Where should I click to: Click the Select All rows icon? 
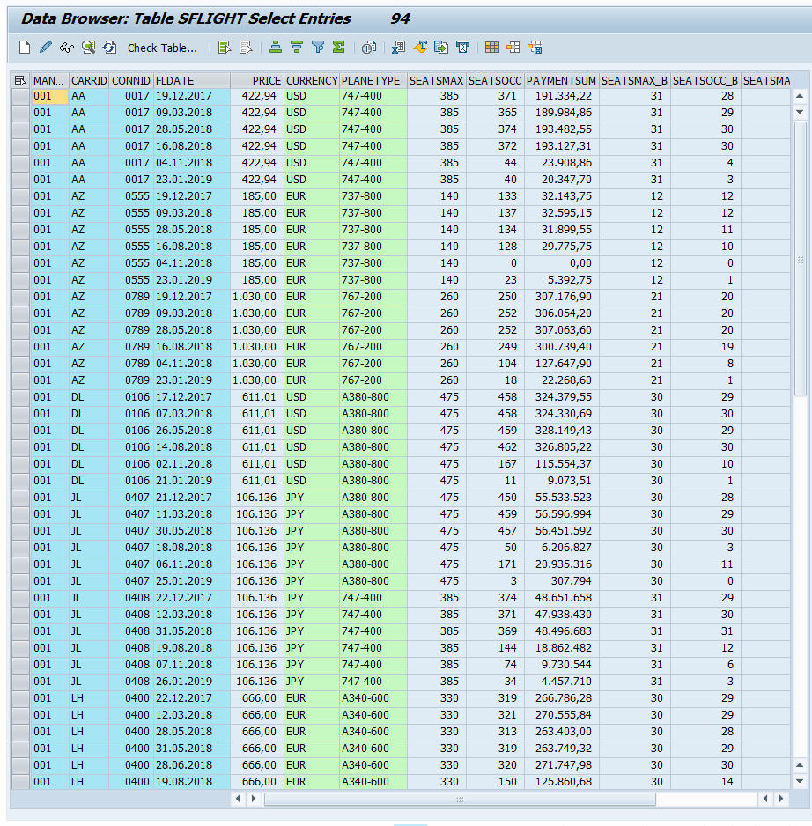[225, 48]
